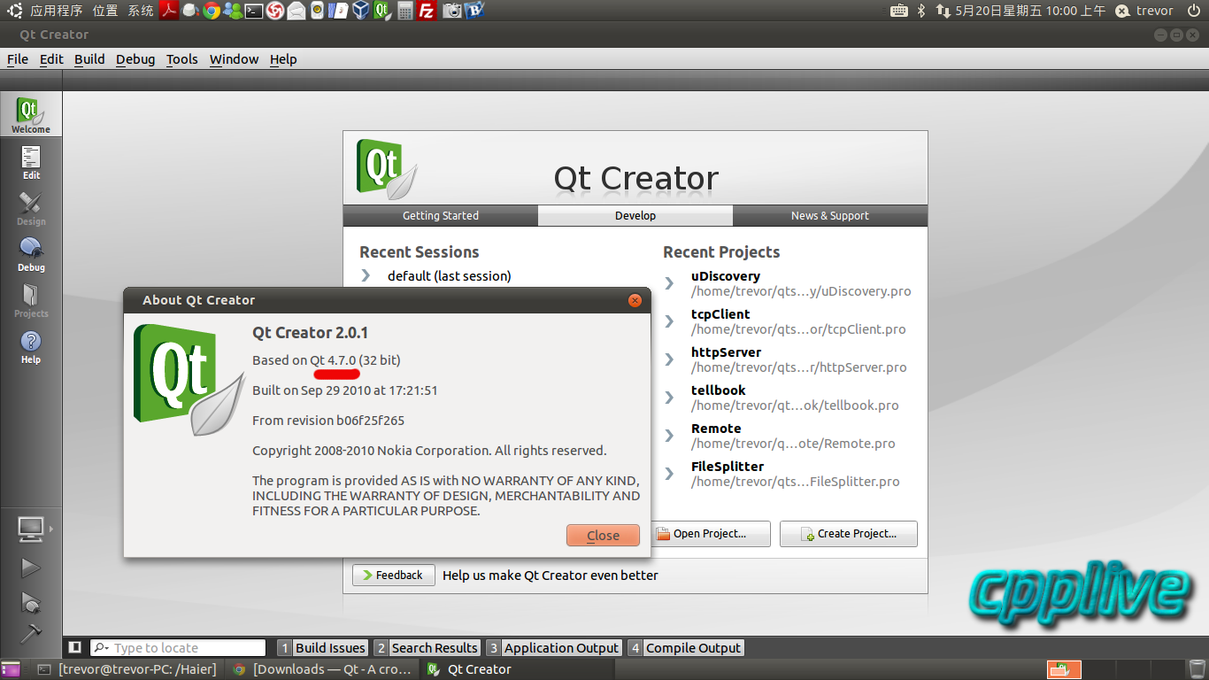Launch Adobe Reader from the top panel
The width and height of the screenshot is (1209, 680).
pyautogui.click(x=169, y=11)
